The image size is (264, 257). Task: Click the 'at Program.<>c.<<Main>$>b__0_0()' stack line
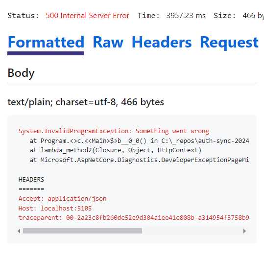coord(139,140)
